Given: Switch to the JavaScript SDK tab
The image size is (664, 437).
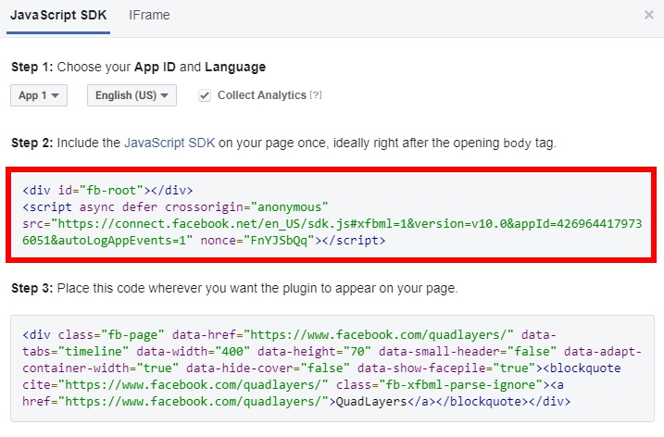Looking at the screenshot, I should [x=58, y=15].
